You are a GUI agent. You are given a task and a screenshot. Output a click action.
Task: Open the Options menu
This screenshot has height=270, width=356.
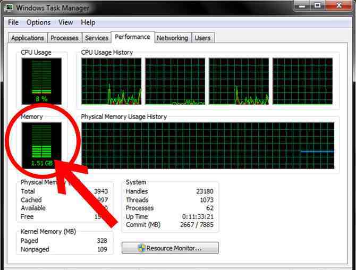[x=38, y=22]
